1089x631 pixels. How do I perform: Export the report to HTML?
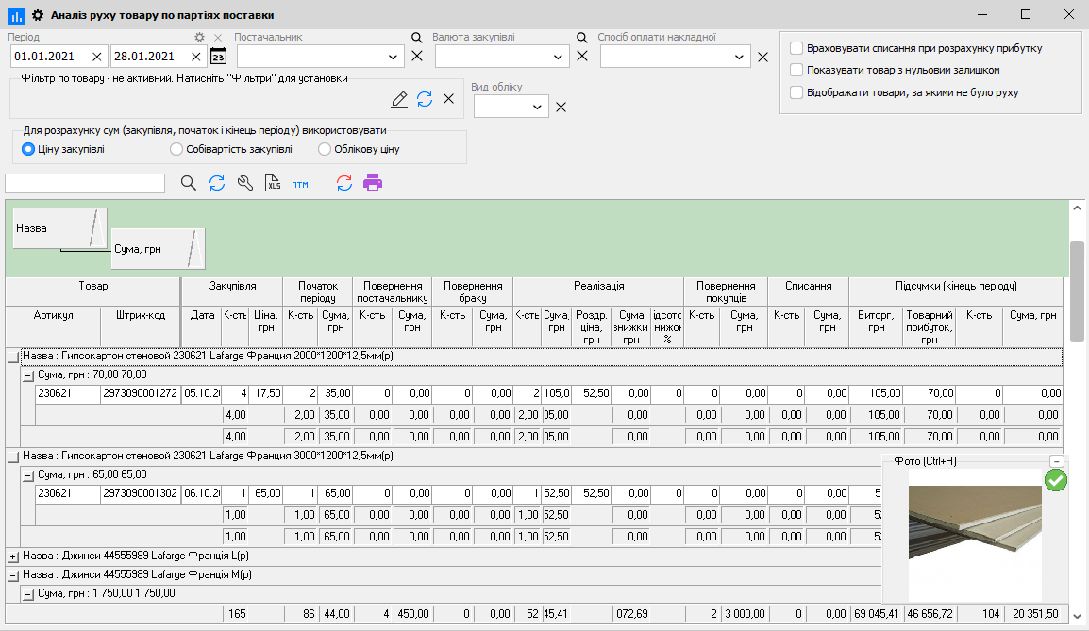(301, 183)
